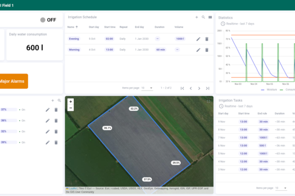This screenshot has height=196, width=295.
Task: Open Irrigation Schedule items per page dropdown
Action: coord(147,88)
